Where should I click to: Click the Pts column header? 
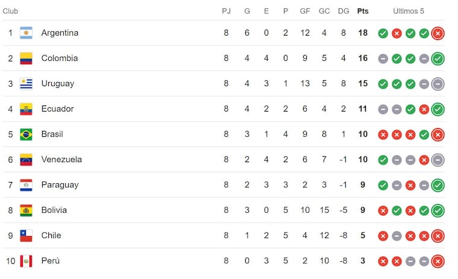click(x=363, y=11)
